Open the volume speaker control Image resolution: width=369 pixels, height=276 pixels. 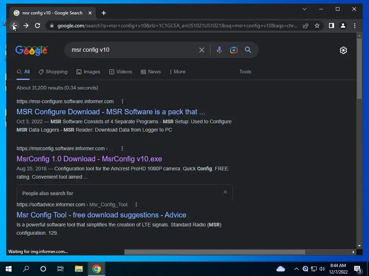(x=322, y=269)
